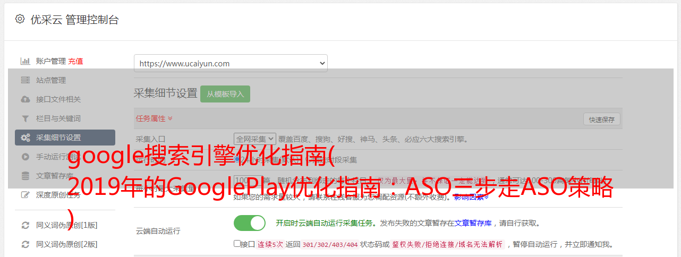The width and height of the screenshot is (681, 257).
Task: Open 同义词伪原创[1版] in the sidebar
Action: tap(67, 225)
